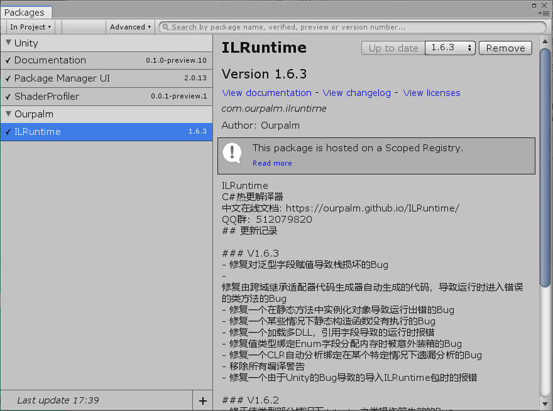The height and width of the screenshot is (411, 553).
Task: Open the 1.6.3 version selector dropdown
Action: click(450, 48)
